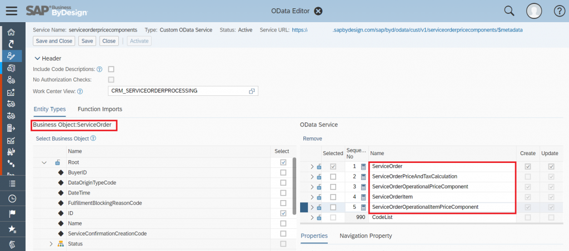Open the stacked documents sidebar icon
The height and width of the screenshot is (251, 569).
pos(11,68)
